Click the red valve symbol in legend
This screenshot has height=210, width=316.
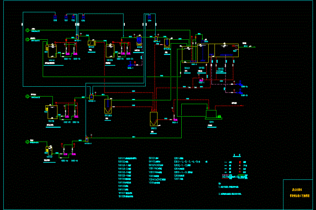[240, 162]
